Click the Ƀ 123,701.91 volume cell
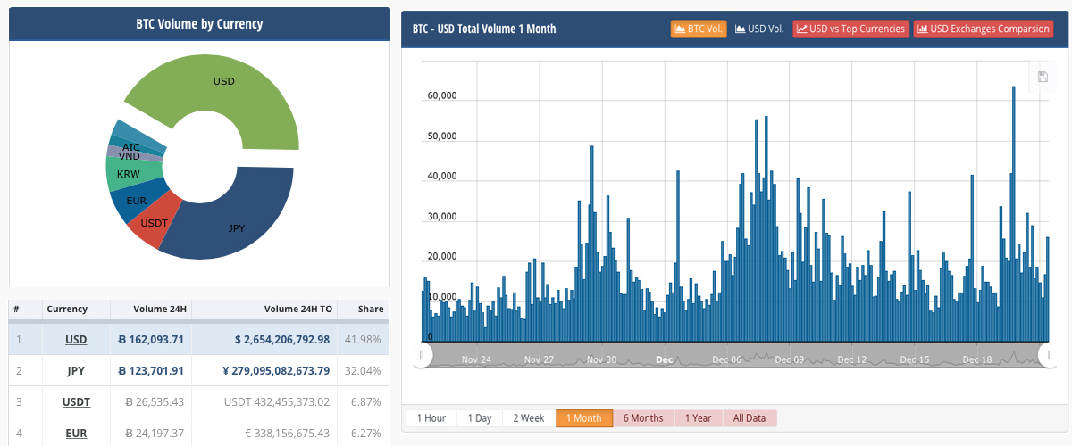Screen dimensions: 1072x446 pyautogui.click(x=151, y=371)
